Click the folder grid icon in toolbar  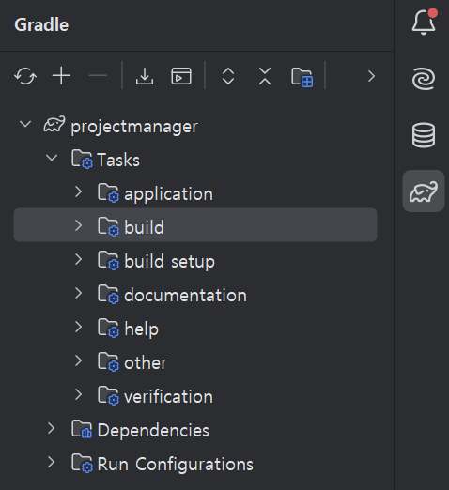302,77
